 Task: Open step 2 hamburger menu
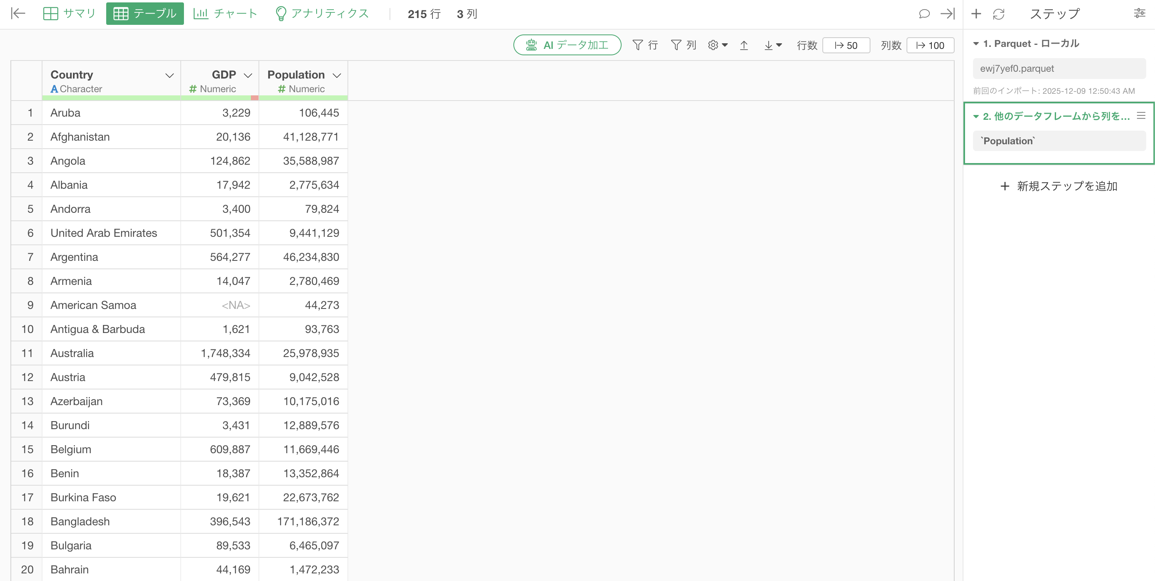click(x=1141, y=116)
